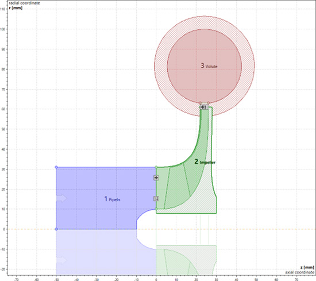The height and width of the screenshot is (281, 316).
Task: Click the inlet flow arrow in PipeIn
Action: point(62,198)
